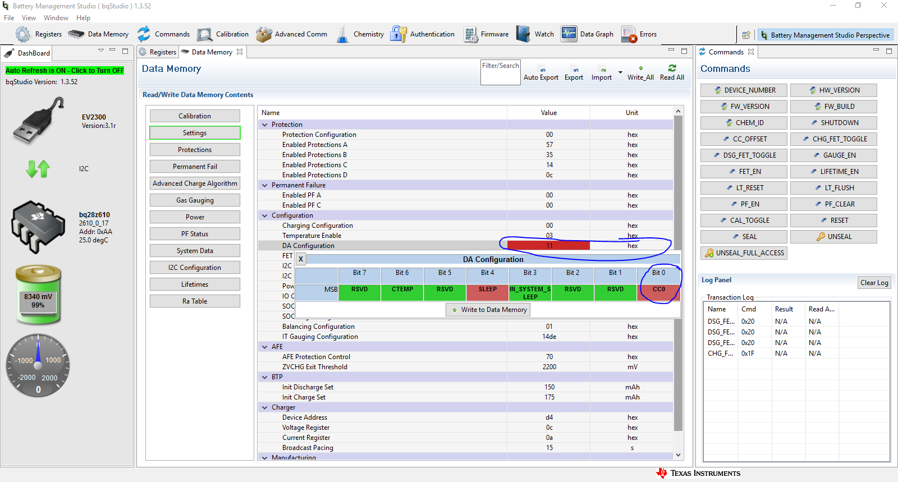Toggle the RSVD bit 1 cell
The width and height of the screenshot is (898, 482).
pyautogui.click(x=615, y=292)
